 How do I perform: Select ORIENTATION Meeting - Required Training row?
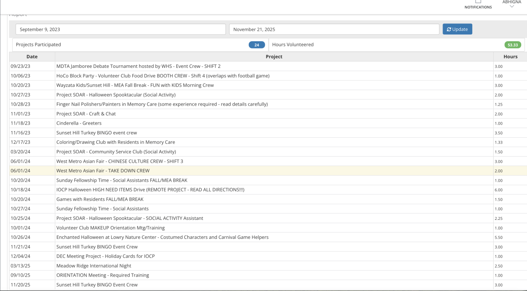(x=103, y=275)
